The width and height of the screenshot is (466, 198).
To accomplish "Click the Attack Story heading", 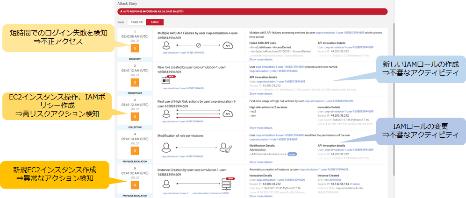I will [x=128, y=4].
